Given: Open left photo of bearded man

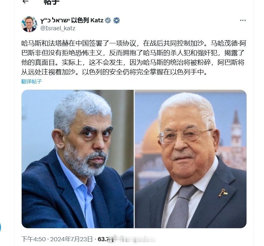Looking at the screenshot, I should click(x=78, y=159).
